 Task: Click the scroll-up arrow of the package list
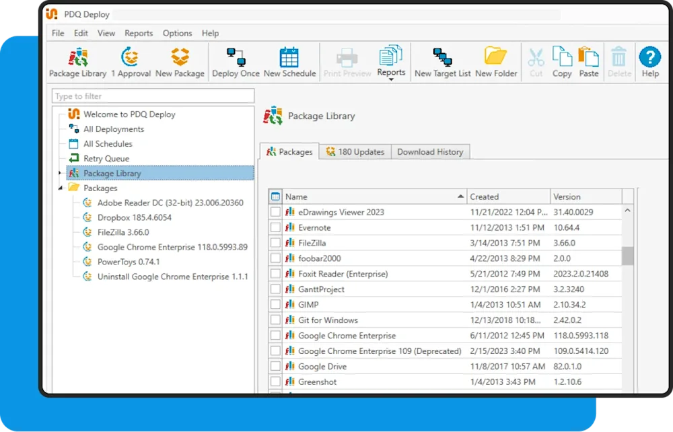click(627, 211)
